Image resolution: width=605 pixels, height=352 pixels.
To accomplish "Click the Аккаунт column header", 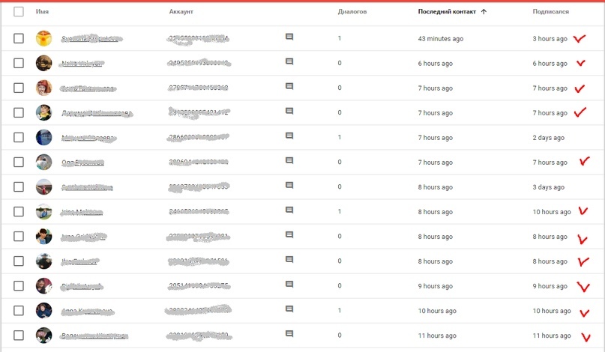I will (181, 12).
